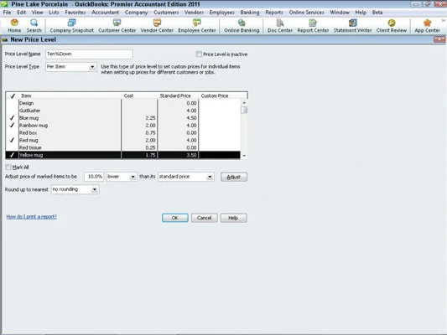Open the File menu
447x335 pixels.
tap(7, 13)
